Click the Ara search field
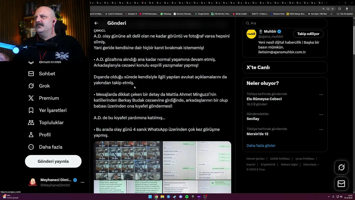355x200 pixels. coord(285,23)
